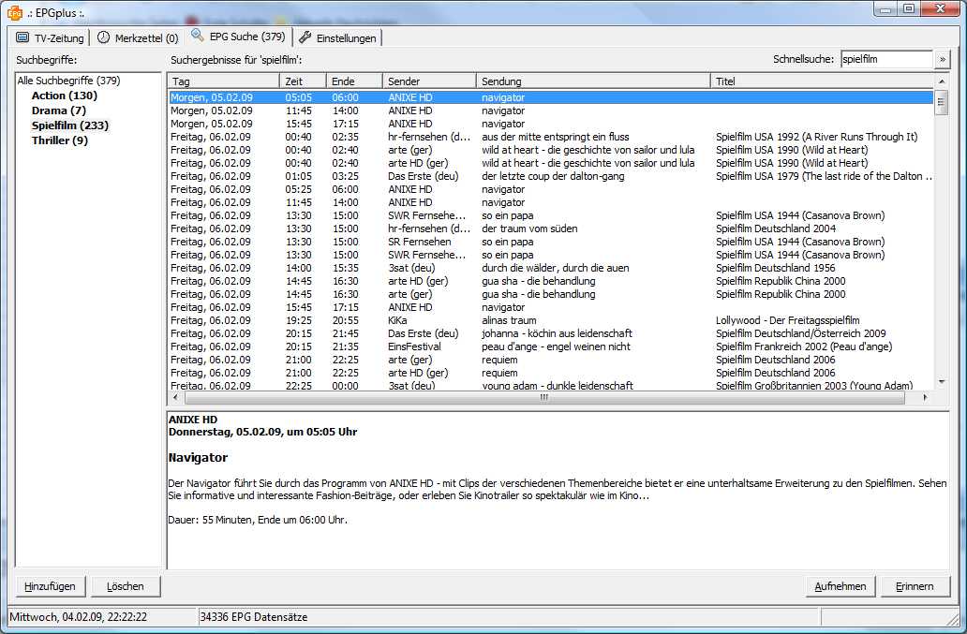Click the EPGplus app icon in title bar
This screenshot has width=967, height=634.
[x=15, y=11]
